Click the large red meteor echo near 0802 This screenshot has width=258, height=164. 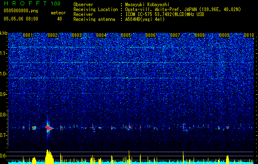(x=48, y=128)
